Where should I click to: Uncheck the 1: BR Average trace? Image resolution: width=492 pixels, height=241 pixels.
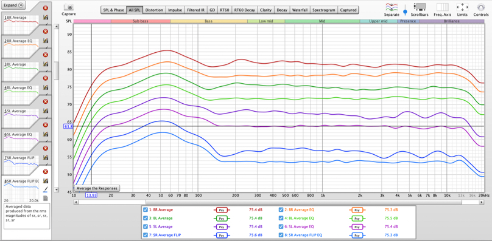[146, 209]
